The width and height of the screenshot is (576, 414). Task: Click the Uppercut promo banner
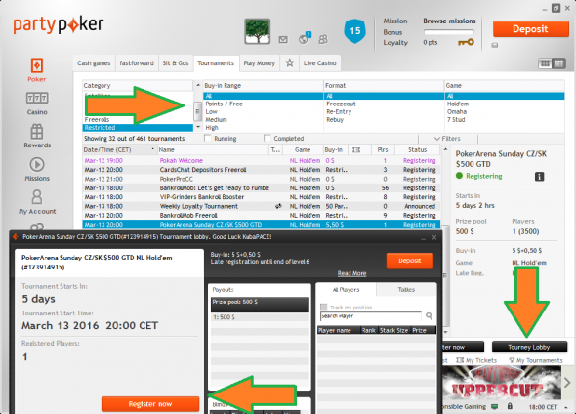[502, 383]
